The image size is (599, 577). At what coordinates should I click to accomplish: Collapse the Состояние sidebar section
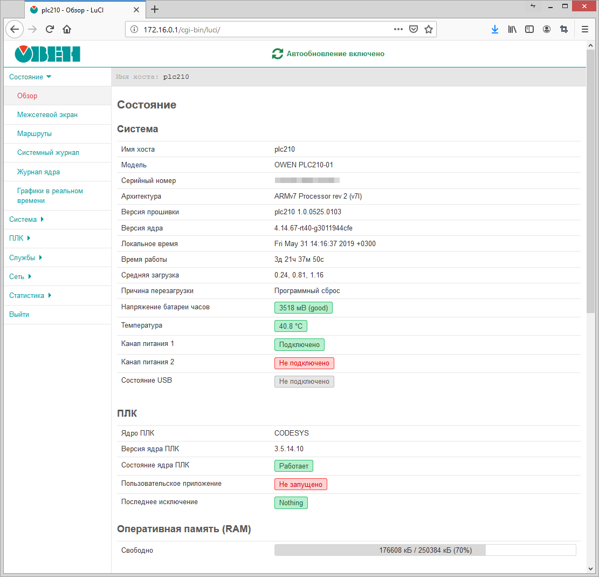pyautogui.click(x=26, y=77)
